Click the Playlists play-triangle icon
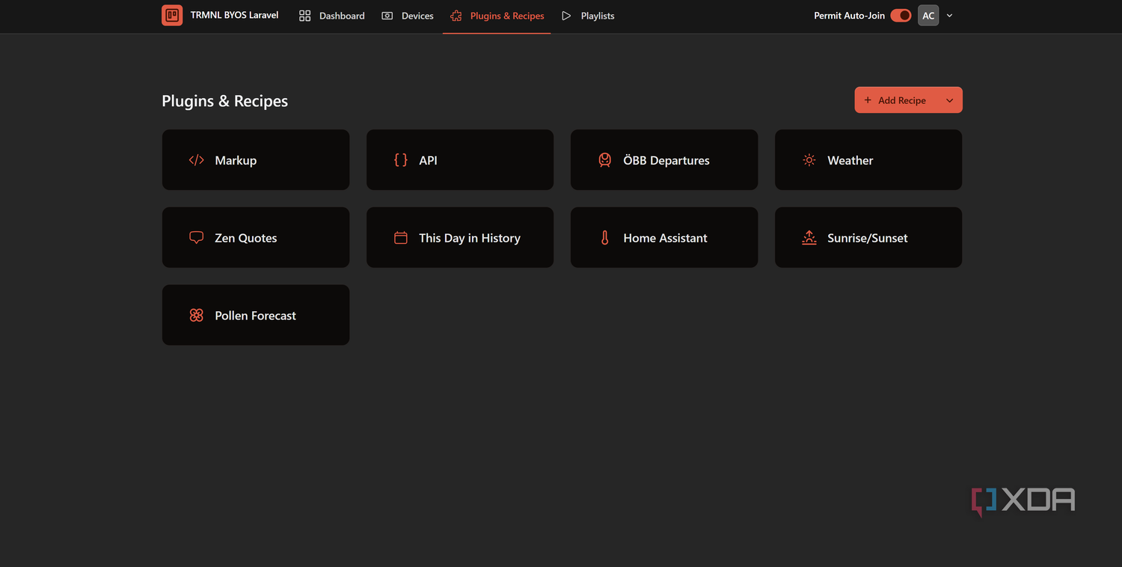The height and width of the screenshot is (567, 1122). pos(566,16)
